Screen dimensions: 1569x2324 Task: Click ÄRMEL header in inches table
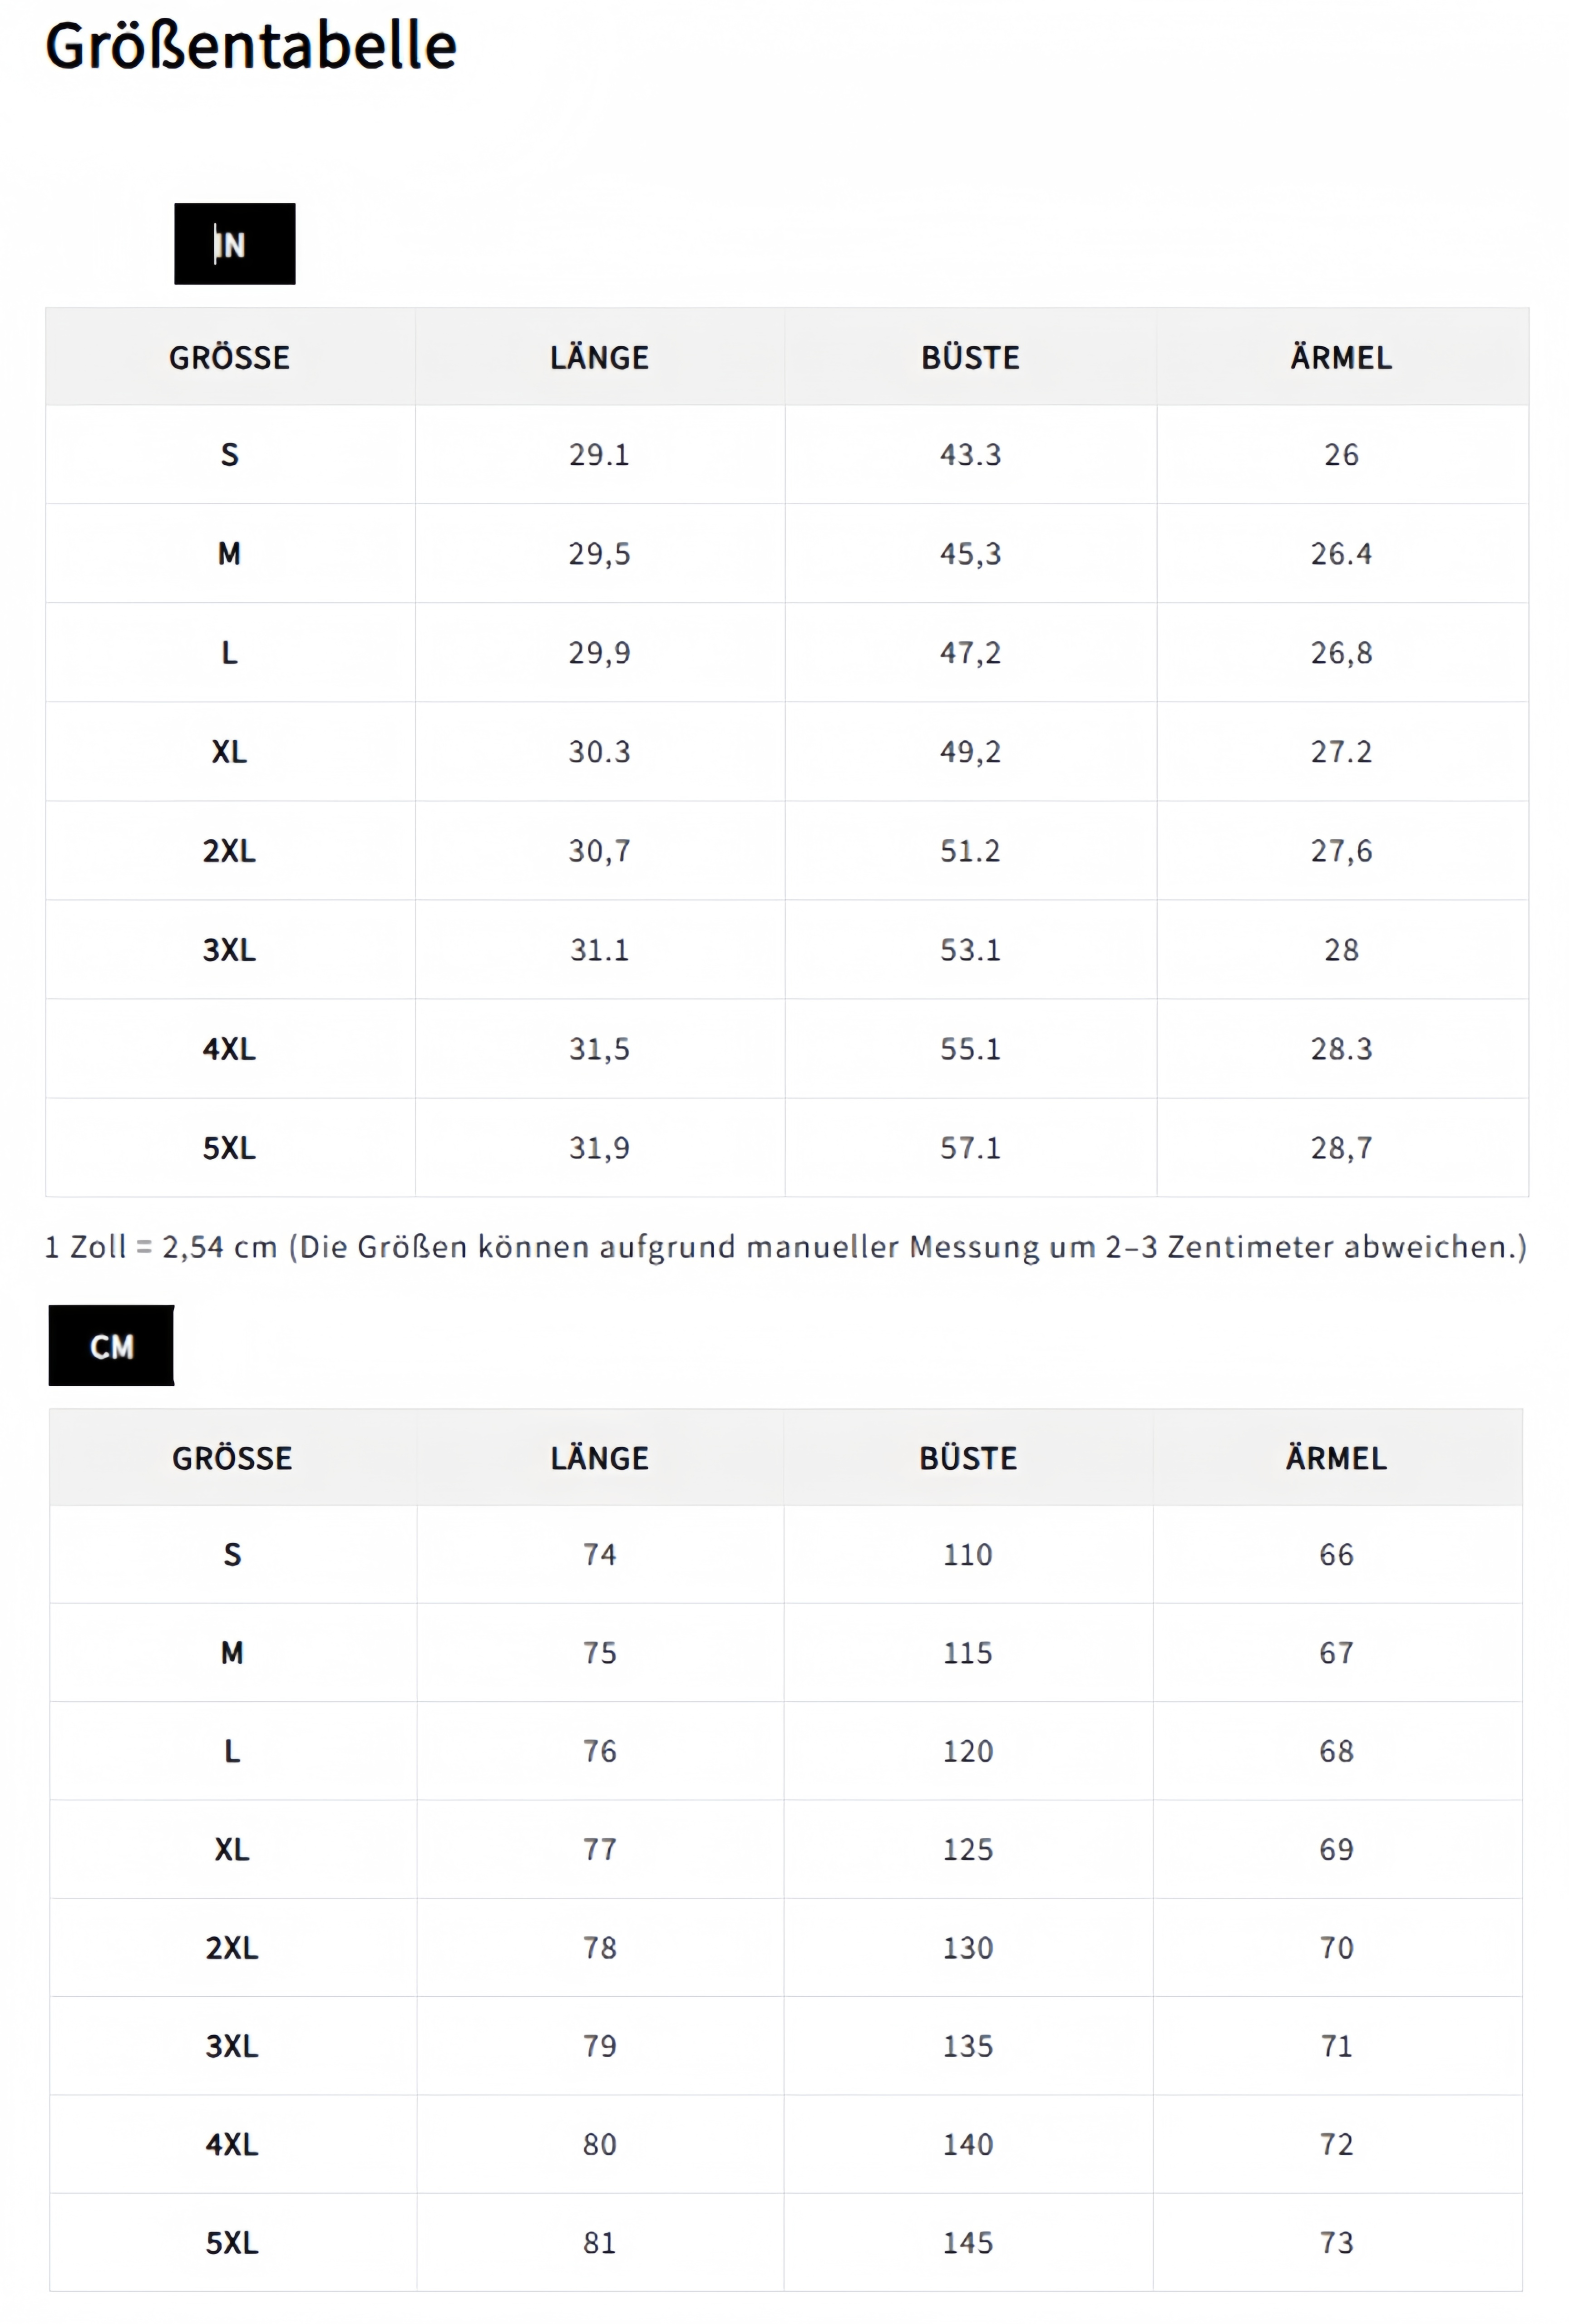pos(1341,357)
